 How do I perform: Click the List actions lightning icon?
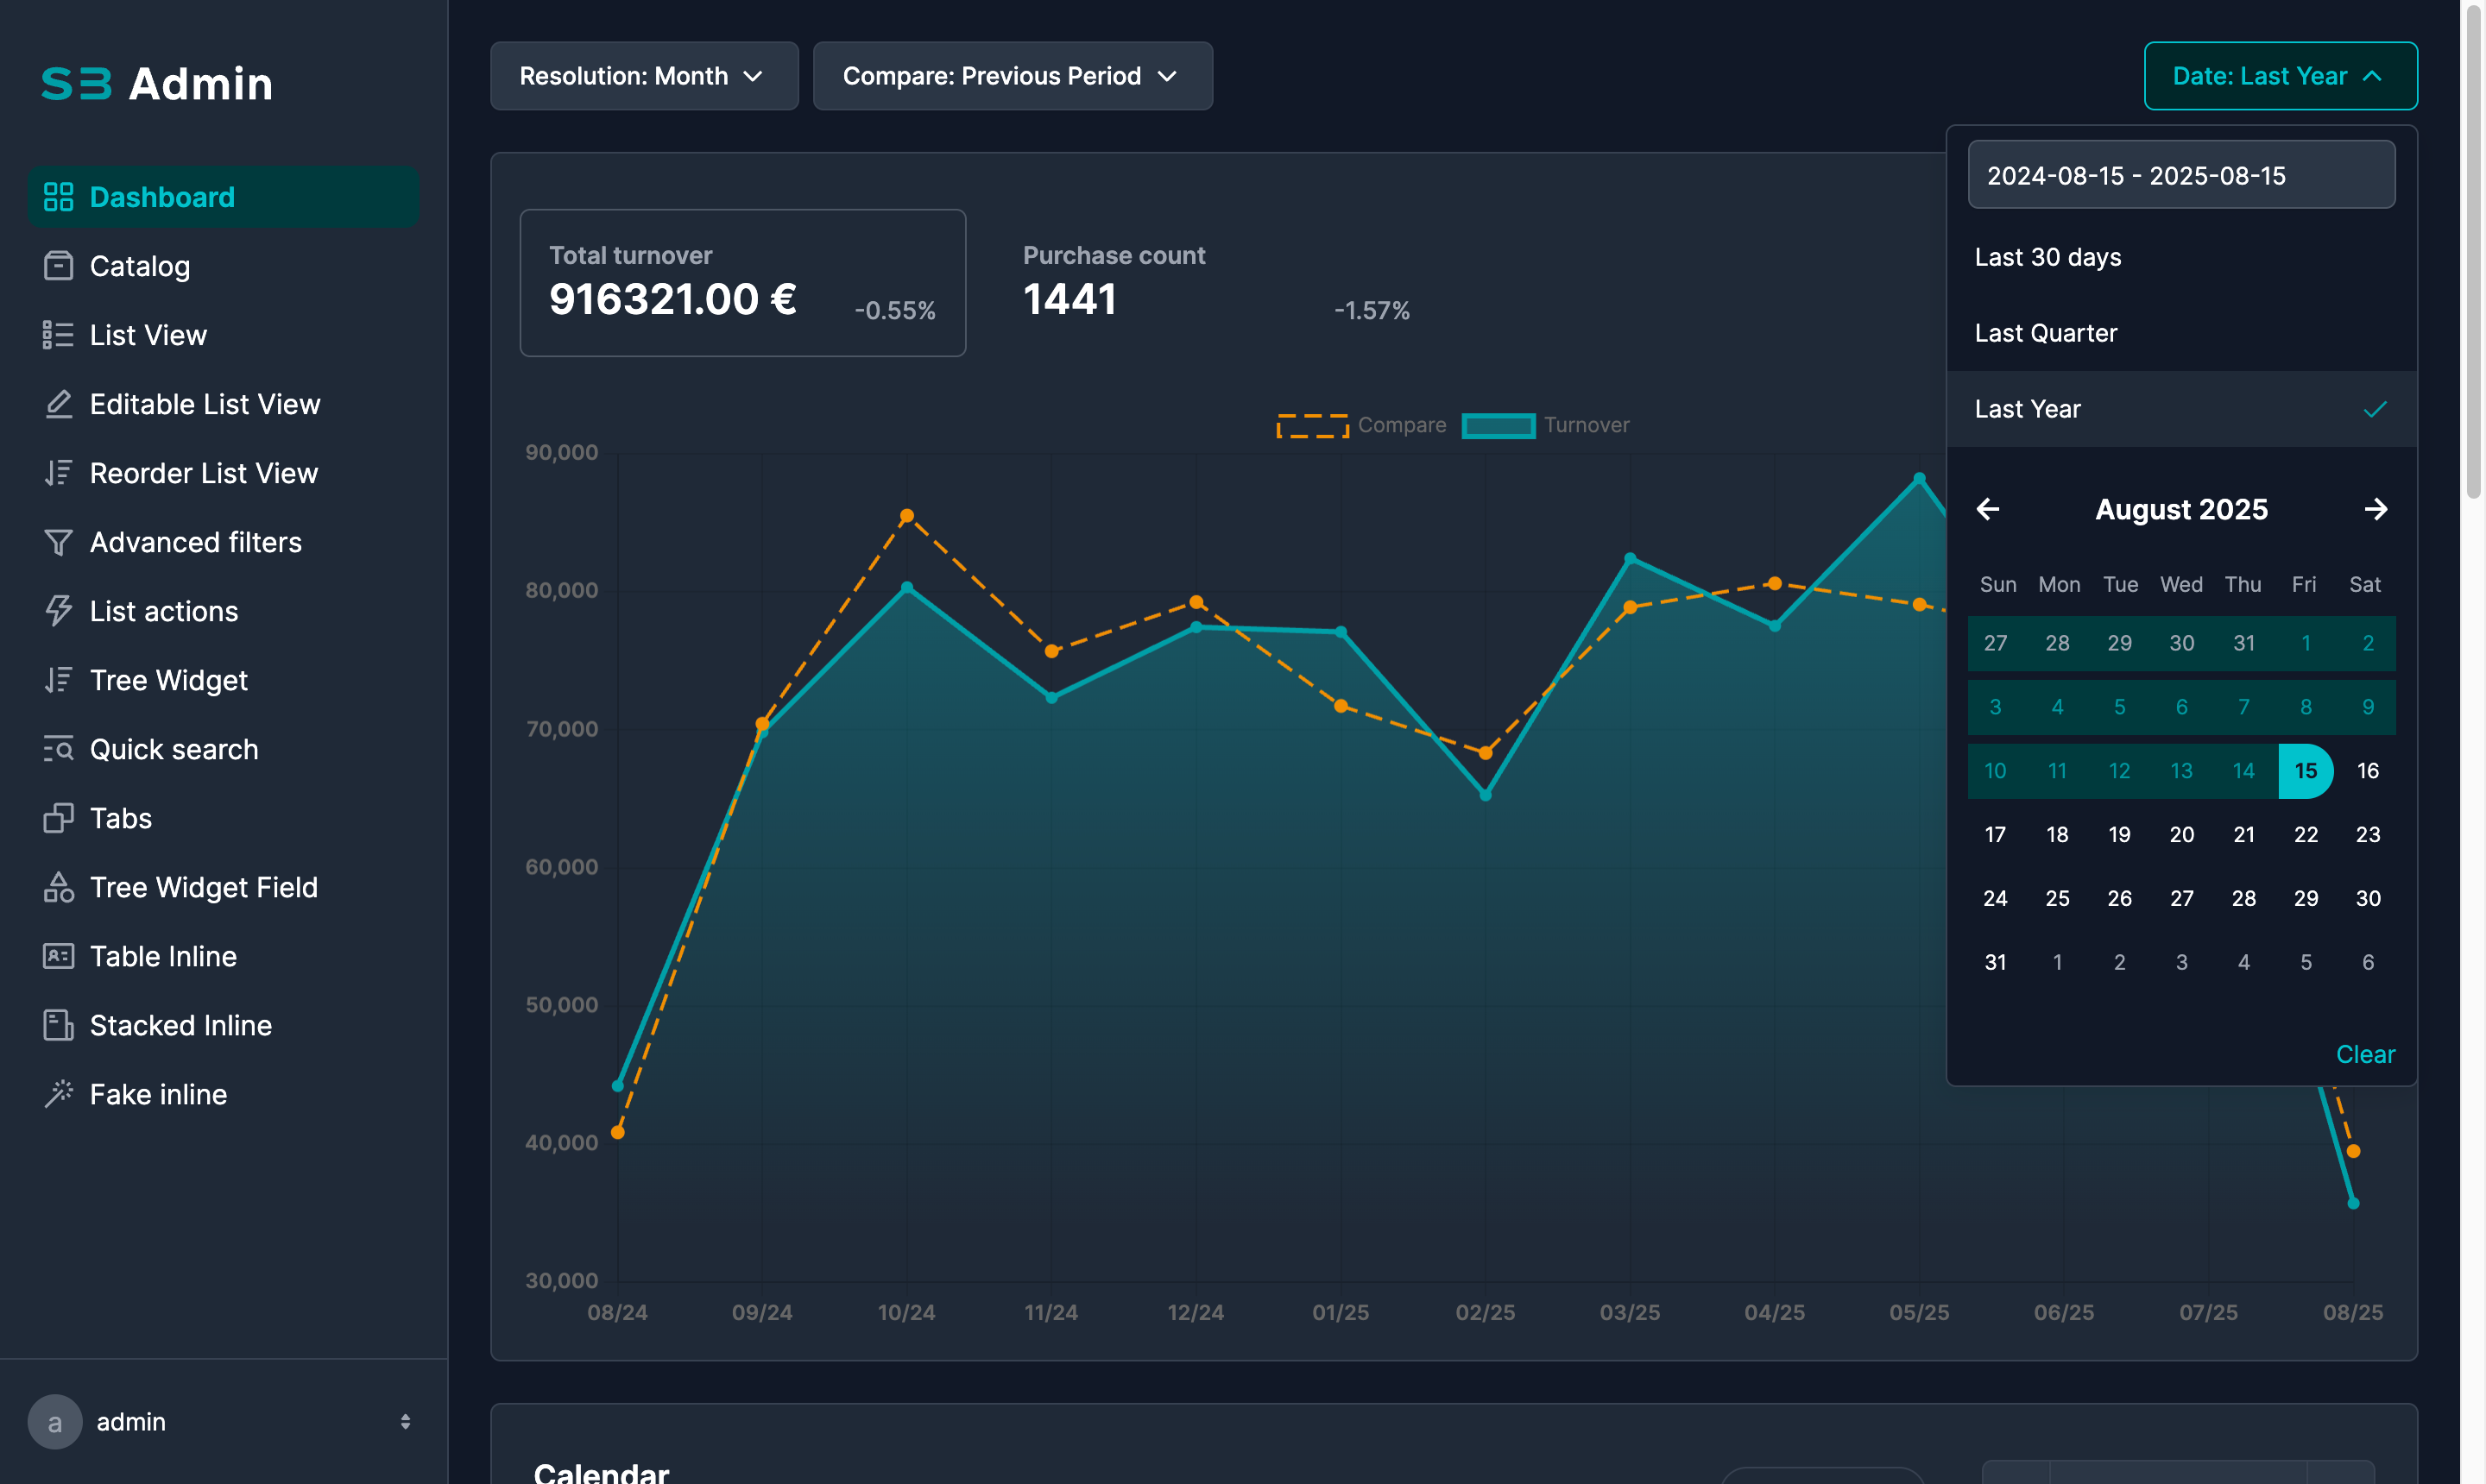(x=58, y=611)
